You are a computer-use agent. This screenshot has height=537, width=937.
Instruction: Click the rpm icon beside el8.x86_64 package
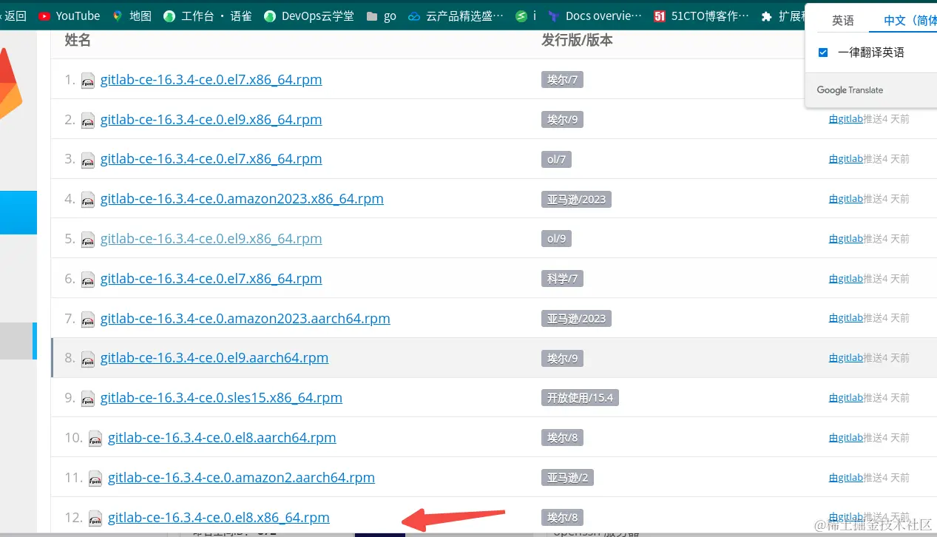(95, 519)
